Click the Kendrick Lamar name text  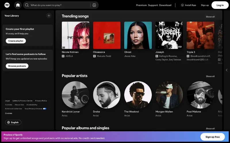(x=71, y=112)
